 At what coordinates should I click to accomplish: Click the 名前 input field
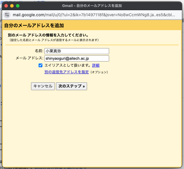77,51
